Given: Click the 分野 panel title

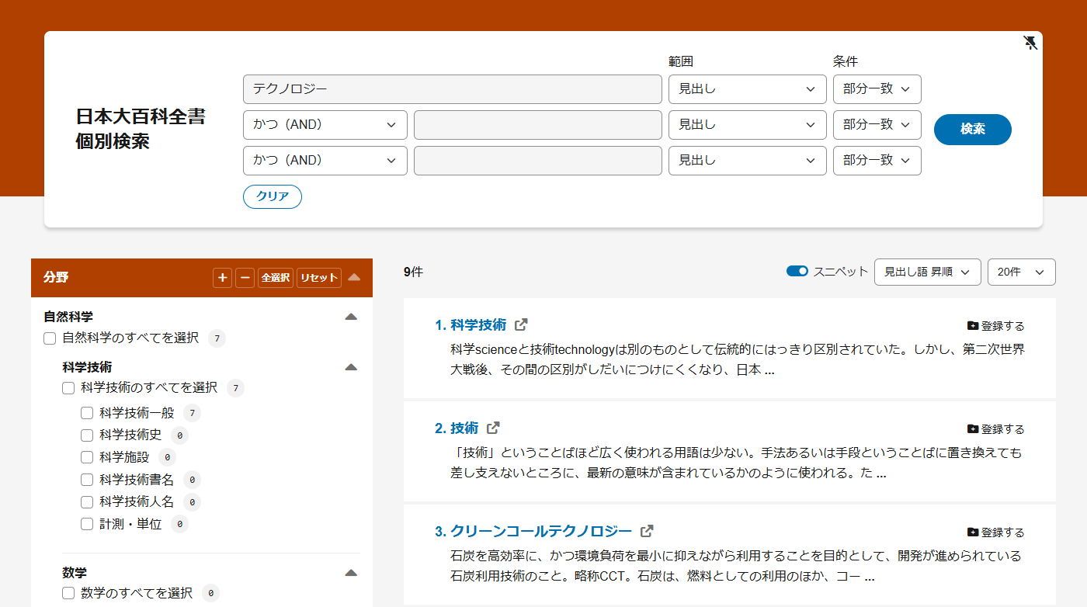Looking at the screenshot, I should coord(56,277).
